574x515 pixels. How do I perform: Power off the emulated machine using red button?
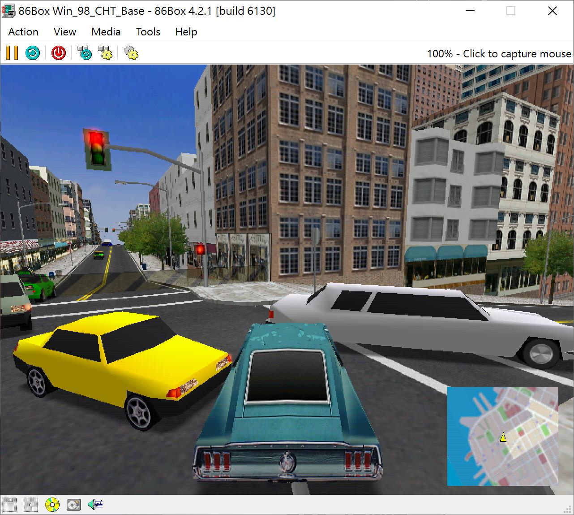point(59,53)
